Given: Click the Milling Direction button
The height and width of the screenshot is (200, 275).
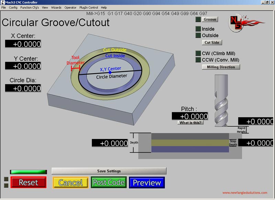Looking at the screenshot, I should click(221, 67).
